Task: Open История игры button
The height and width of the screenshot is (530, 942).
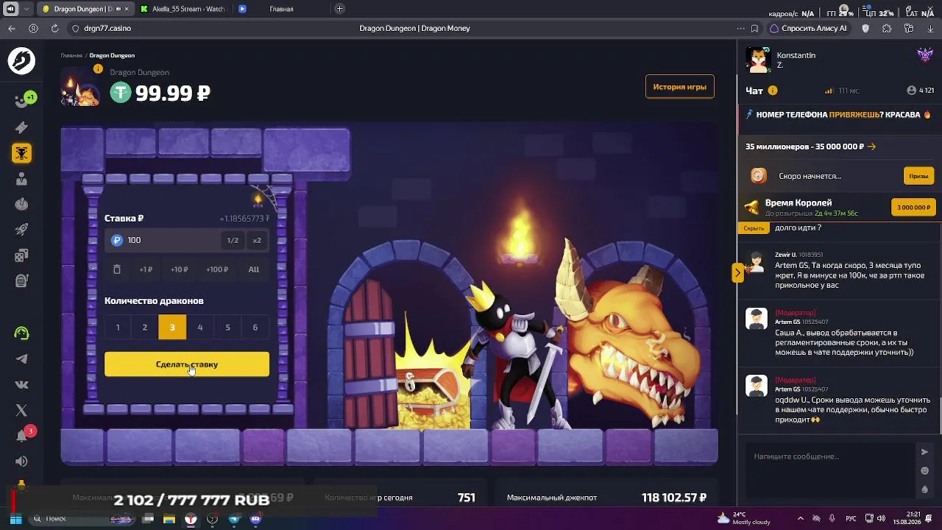Action: 680,87
